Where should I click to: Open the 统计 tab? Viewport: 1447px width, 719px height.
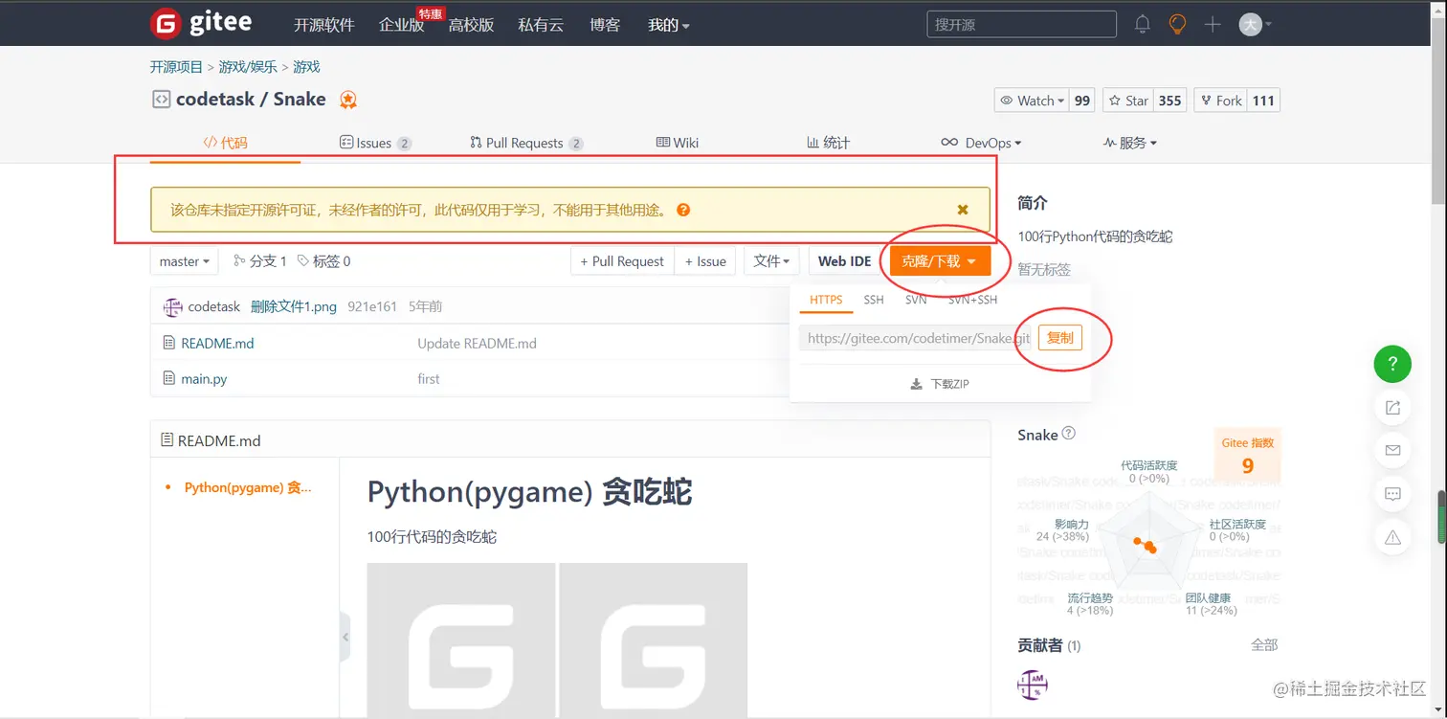[829, 143]
